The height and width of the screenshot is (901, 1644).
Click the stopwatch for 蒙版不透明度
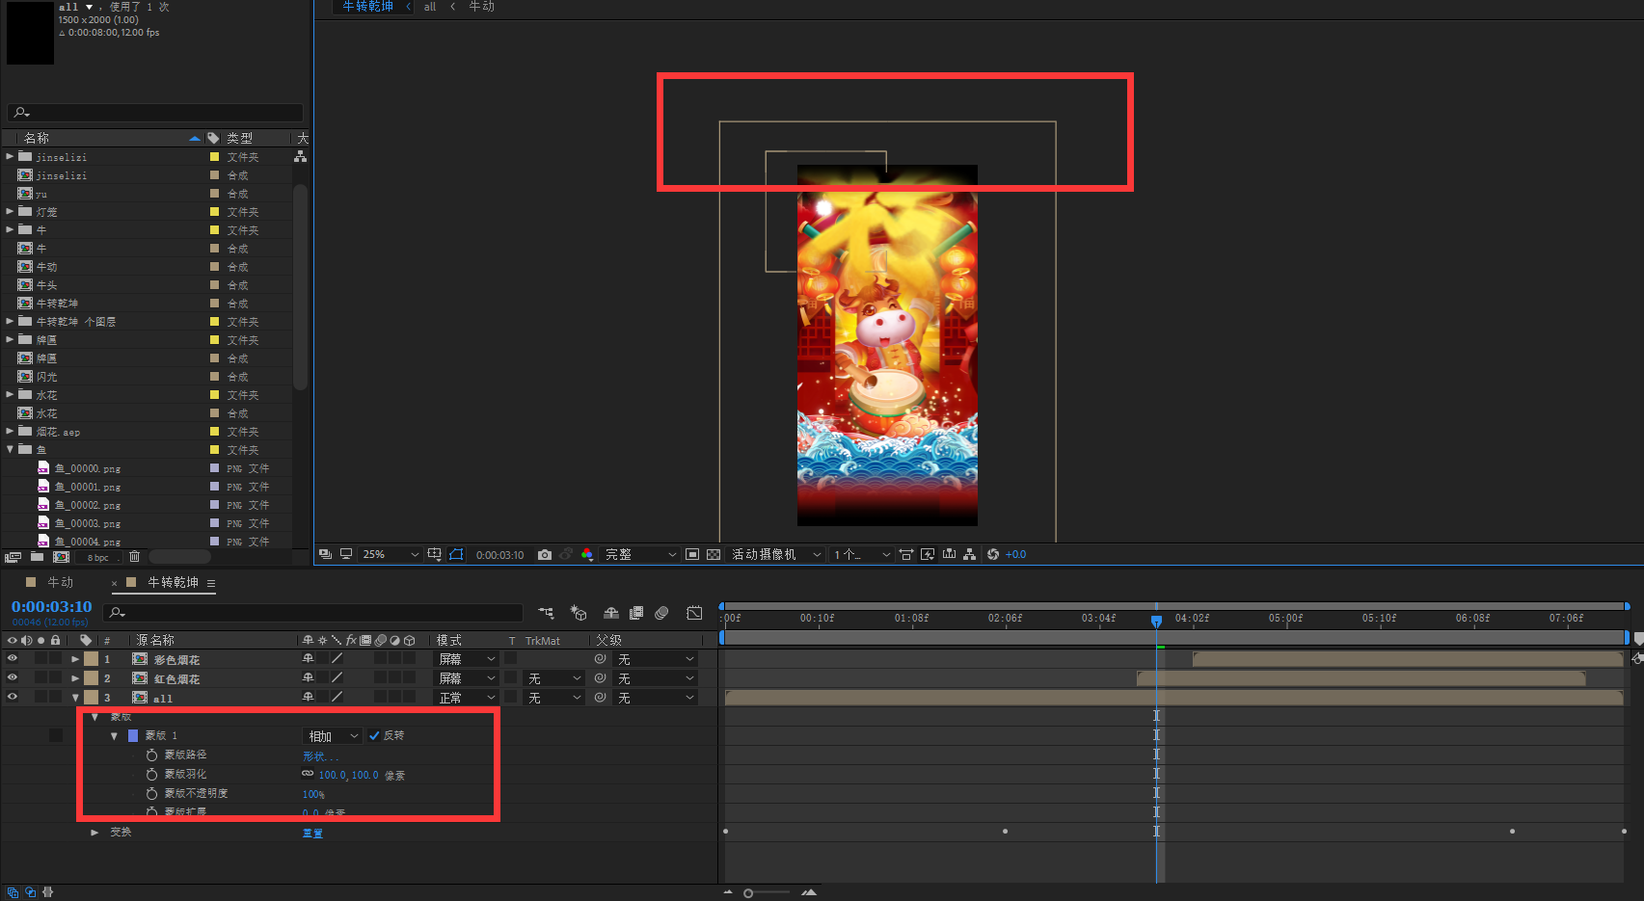click(151, 794)
